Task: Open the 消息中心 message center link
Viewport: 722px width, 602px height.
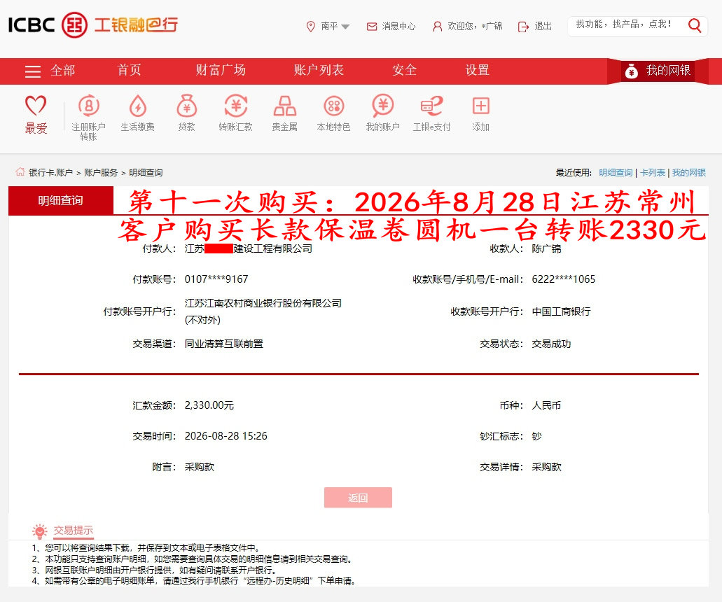Action: pyautogui.click(x=398, y=26)
